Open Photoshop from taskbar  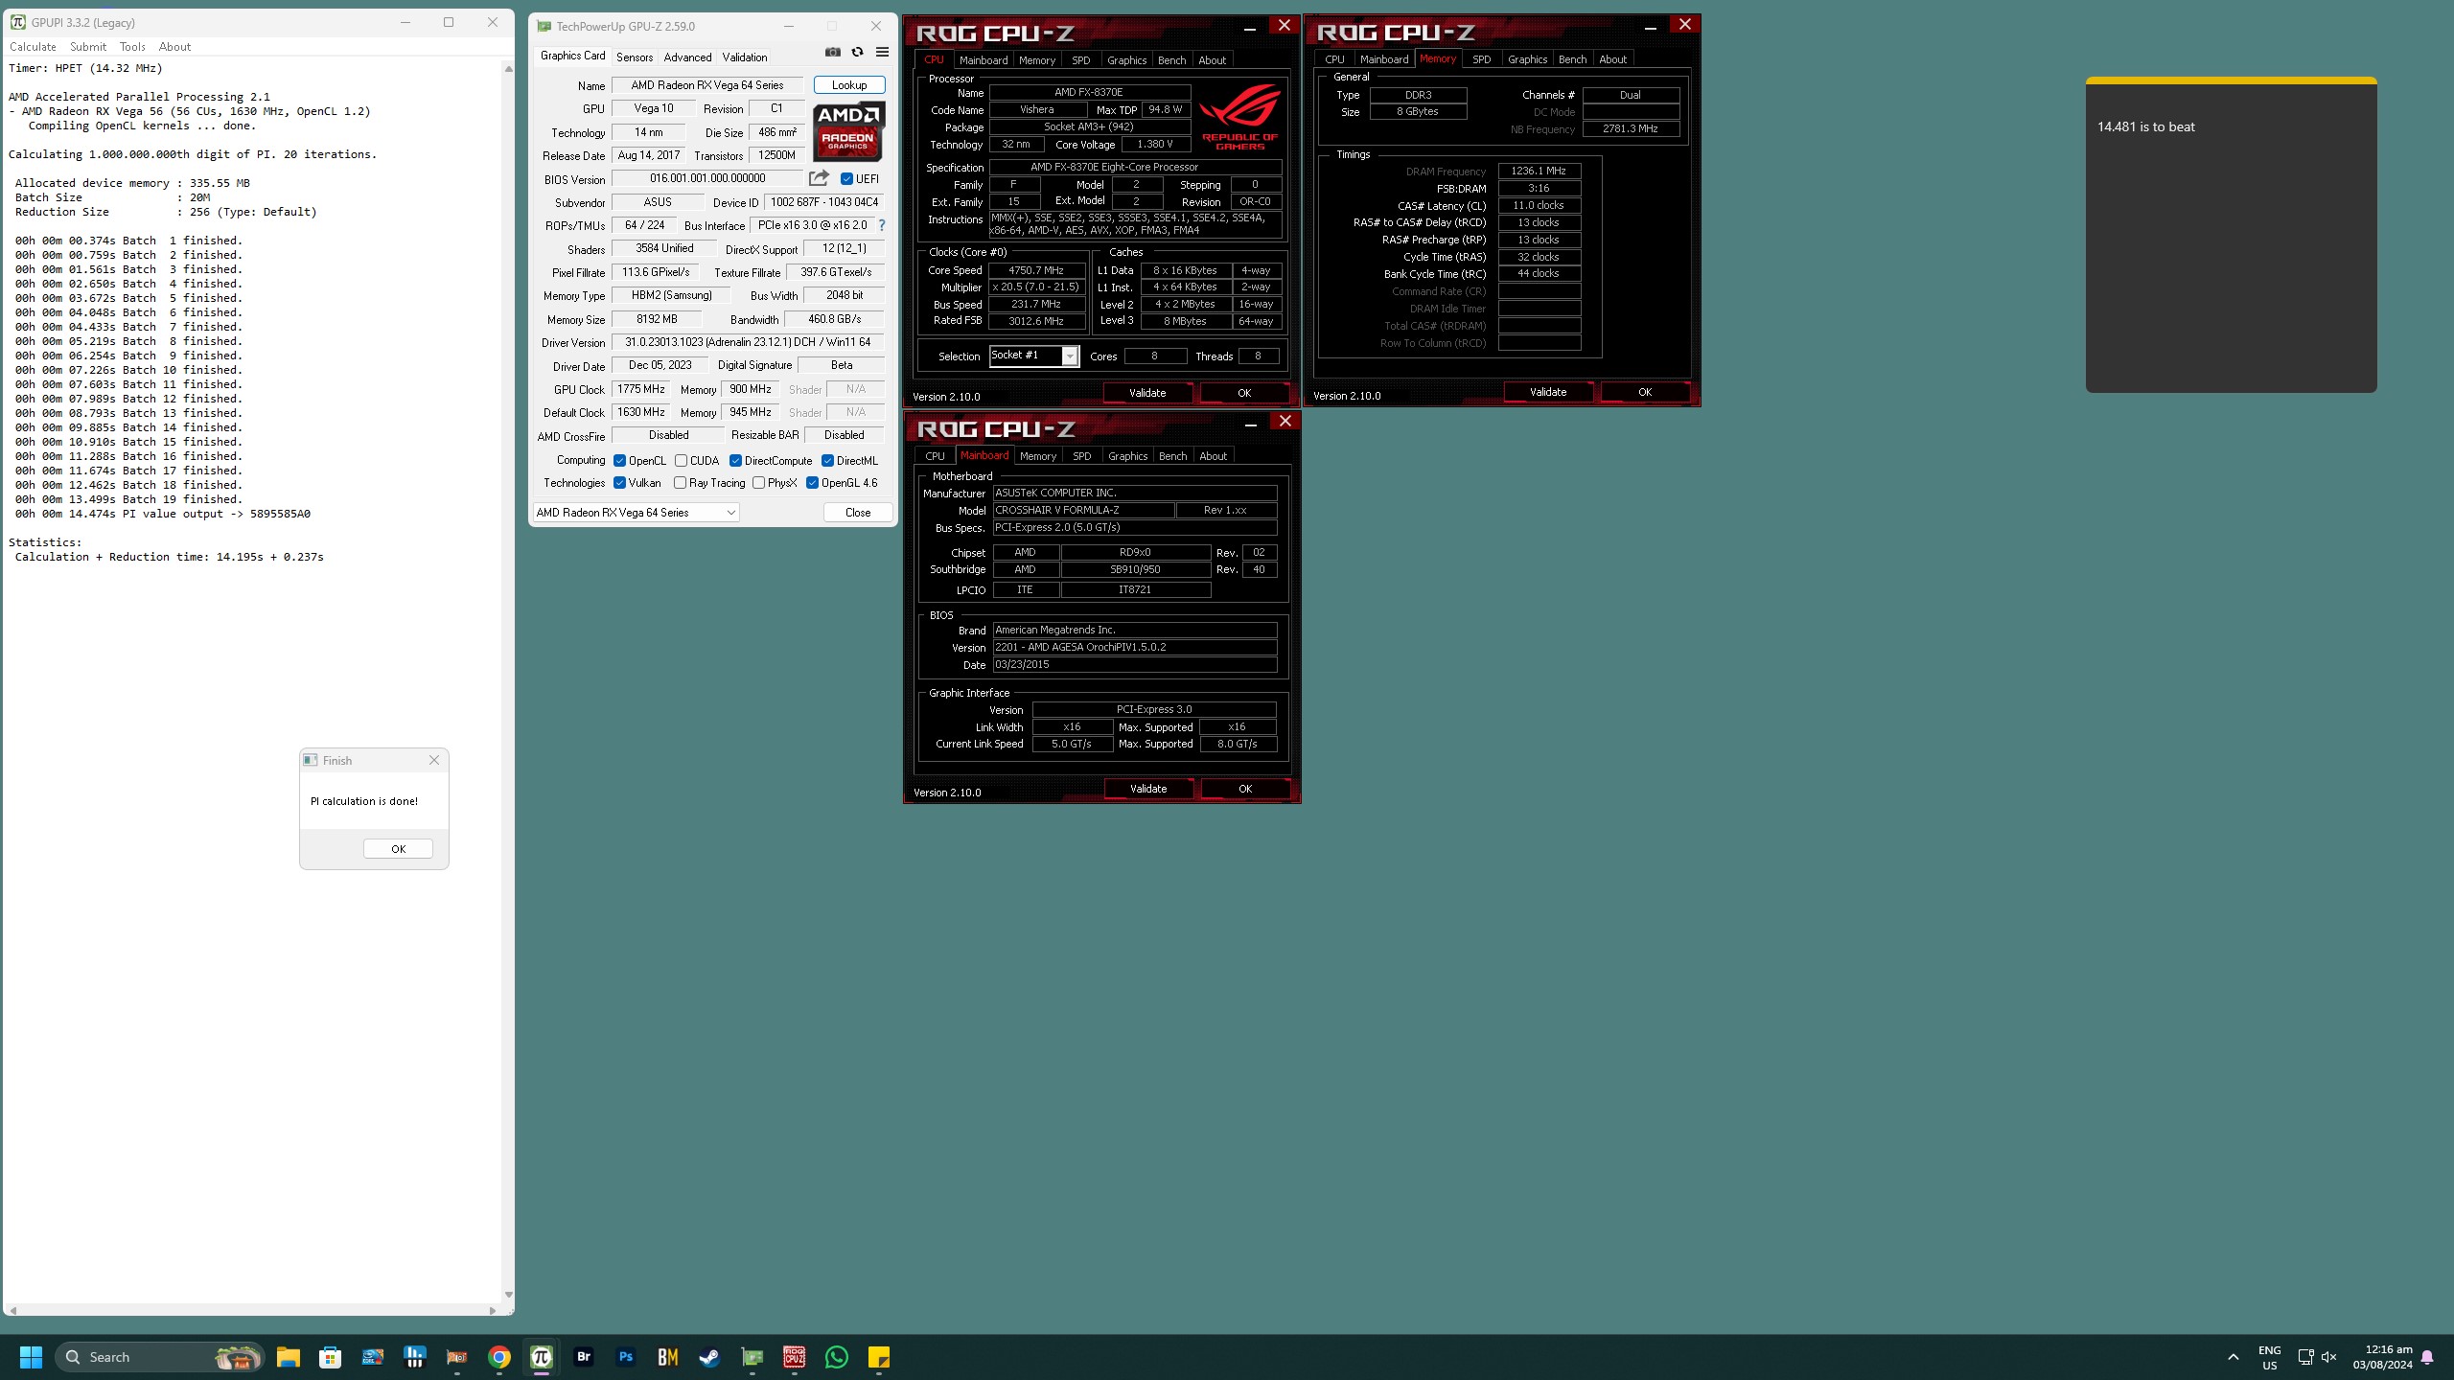626,1357
